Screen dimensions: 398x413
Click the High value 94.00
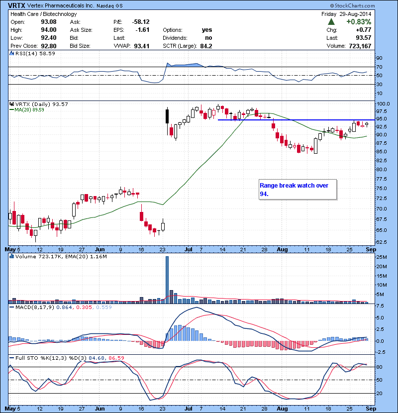pos(48,30)
